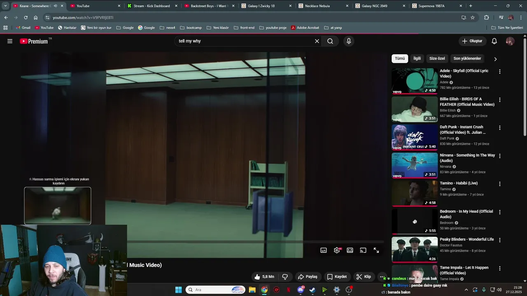
Task: Open Windows Start menu
Action: pyautogui.click(x=178, y=290)
